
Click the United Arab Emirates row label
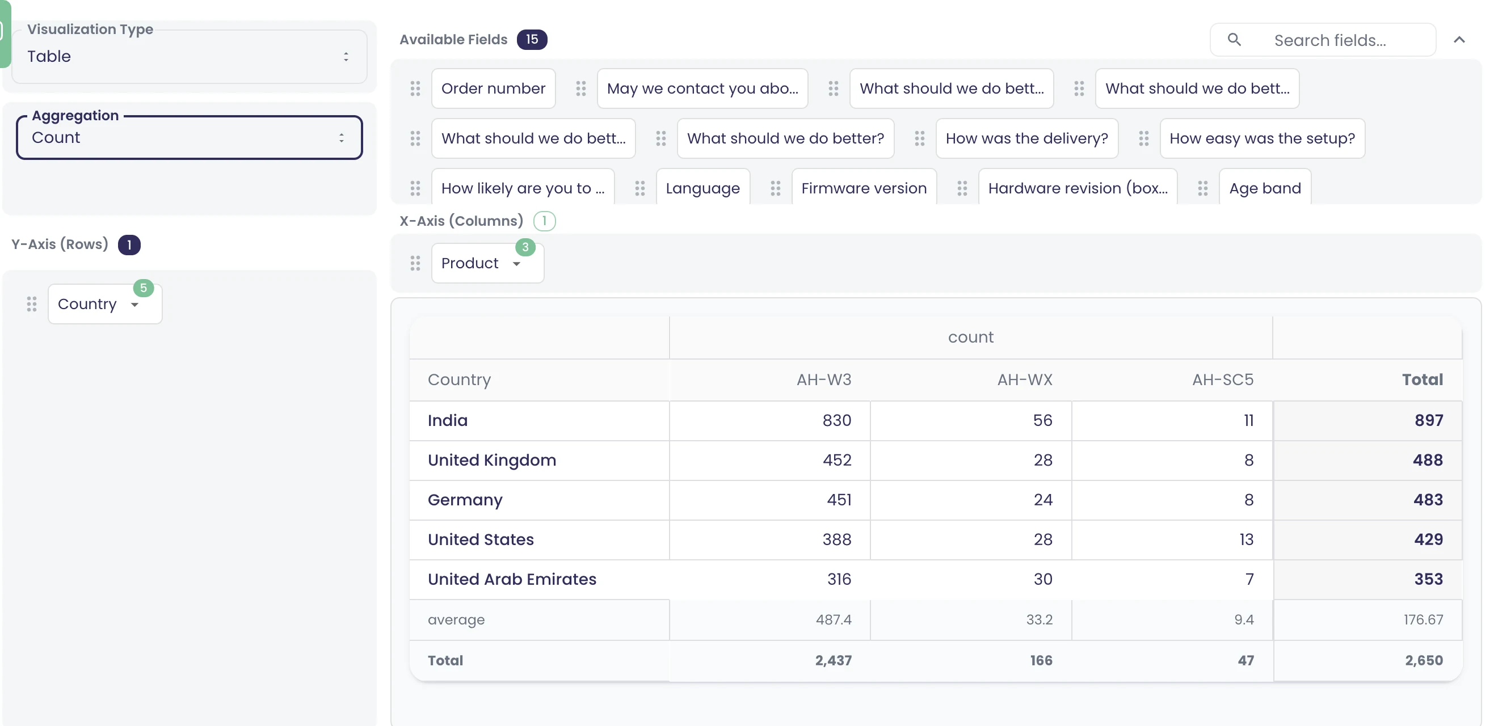[x=512, y=579]
